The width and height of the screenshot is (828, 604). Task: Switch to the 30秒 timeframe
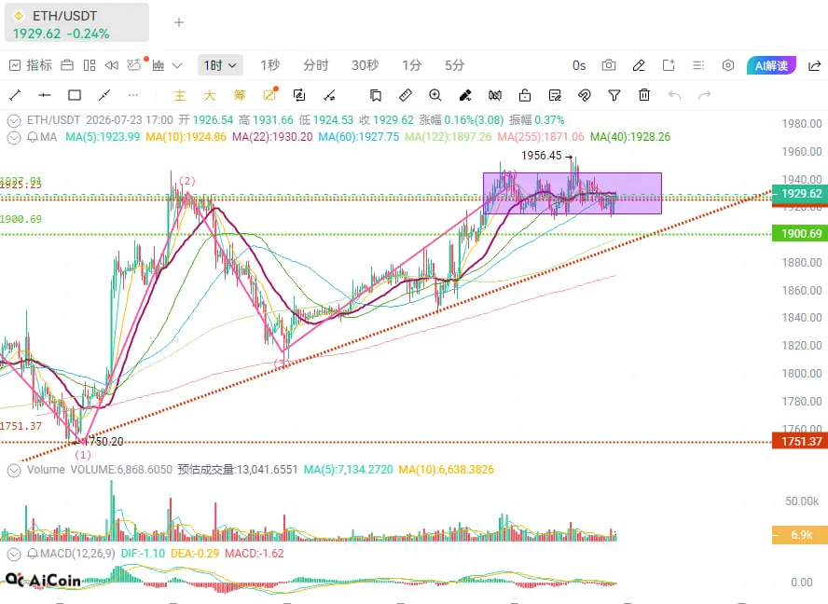(365, 65)
